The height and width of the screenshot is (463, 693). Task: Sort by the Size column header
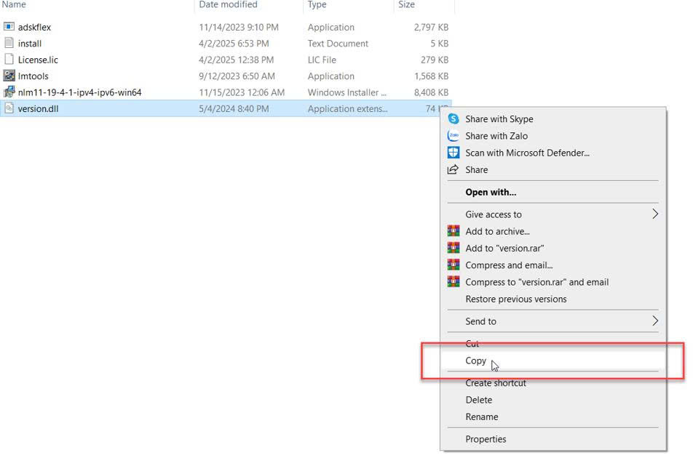point(406,4)
